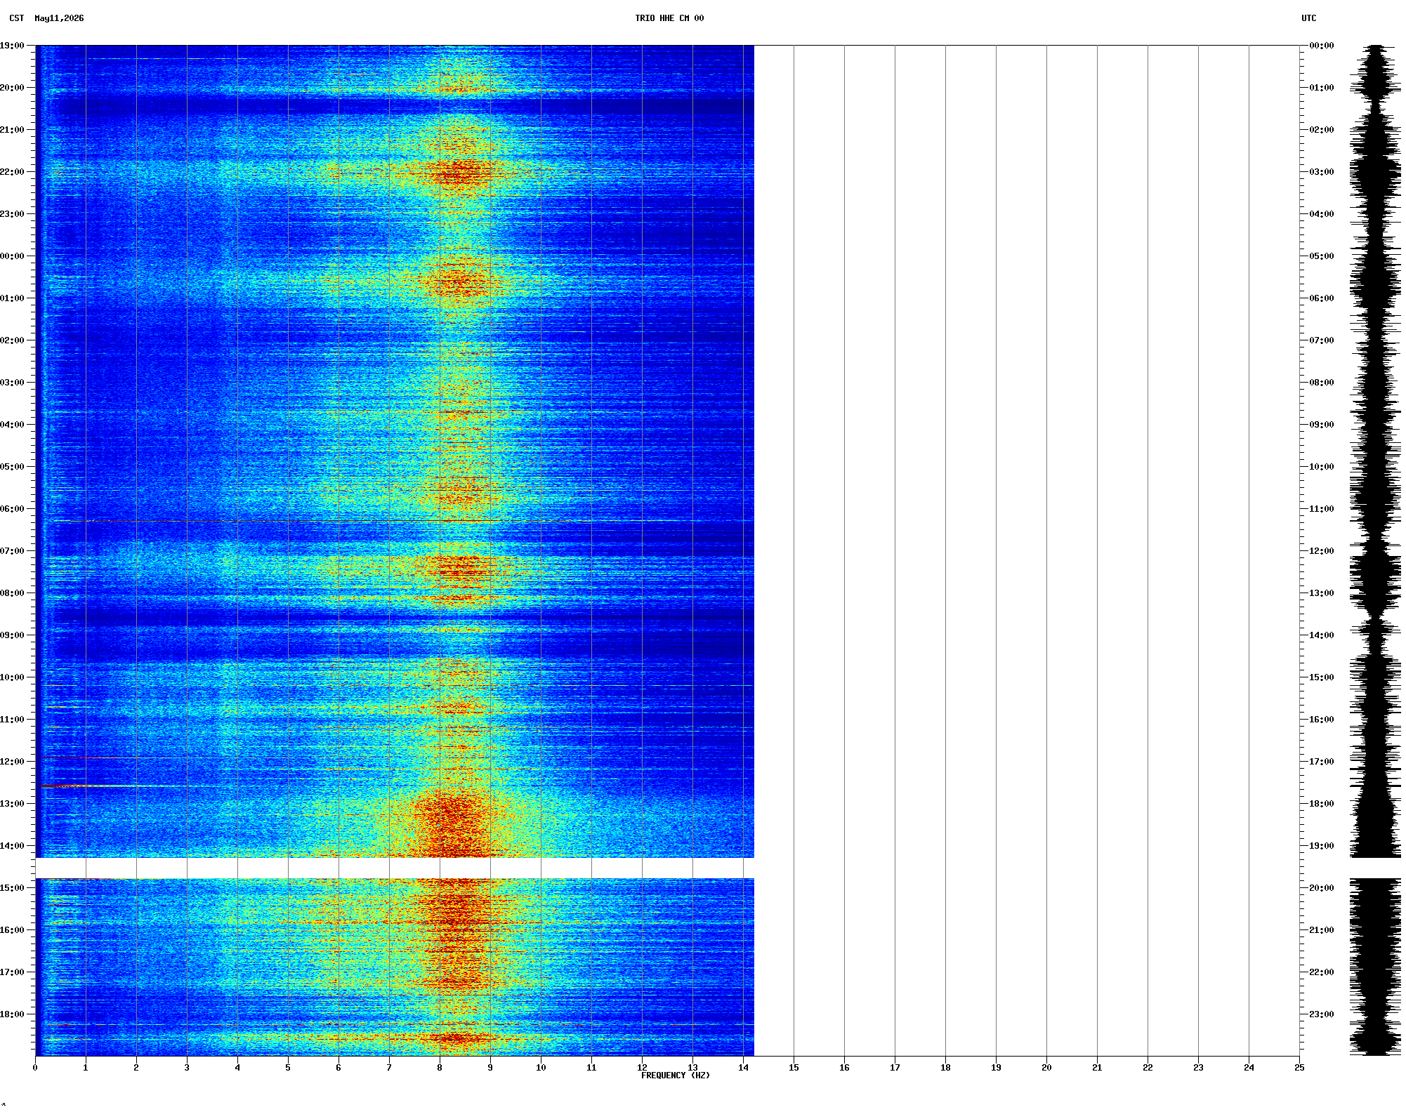Image resolution: width=1406 pixels, height=1112 pixels.
Task: Click the 25 Hz frequency axis tick
Action: coord(1299,1068)
